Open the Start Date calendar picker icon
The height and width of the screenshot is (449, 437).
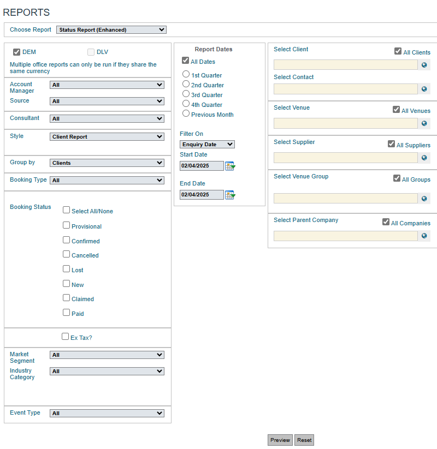tap(230, 166)
